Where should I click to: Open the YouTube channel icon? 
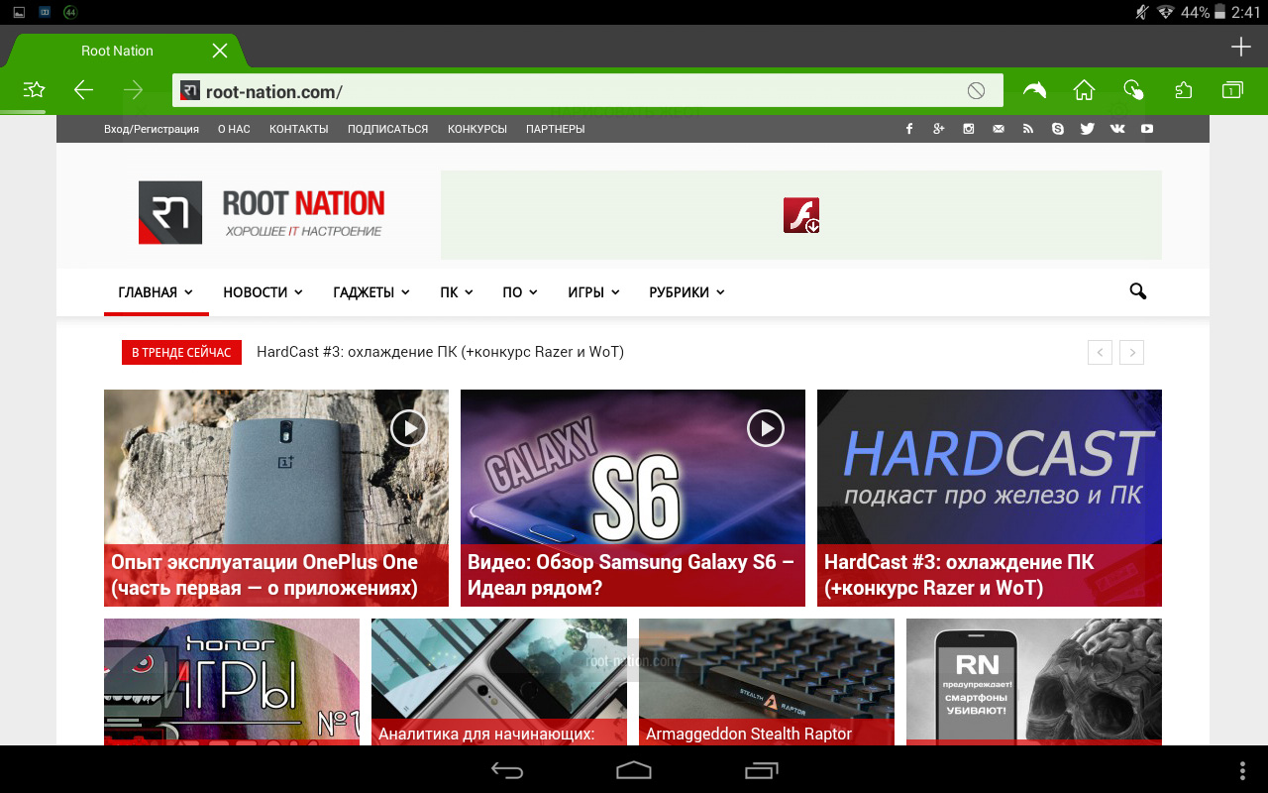pyautogui.click(x=1147, y=129)
